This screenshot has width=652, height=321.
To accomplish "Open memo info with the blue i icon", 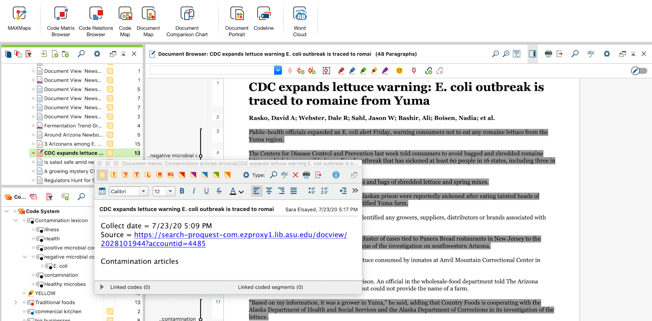I will [336, 175].
